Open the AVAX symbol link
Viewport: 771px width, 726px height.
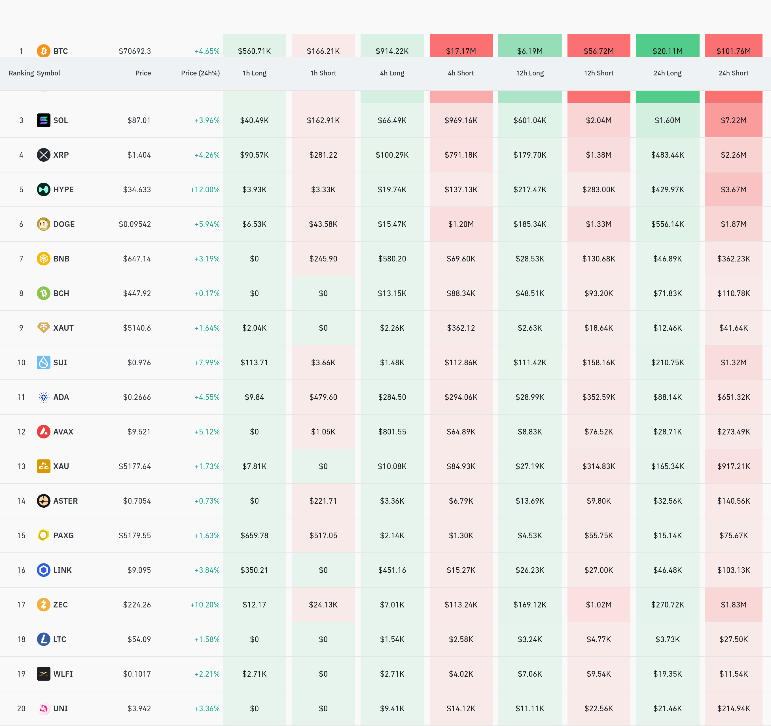(x=63, y=431)
